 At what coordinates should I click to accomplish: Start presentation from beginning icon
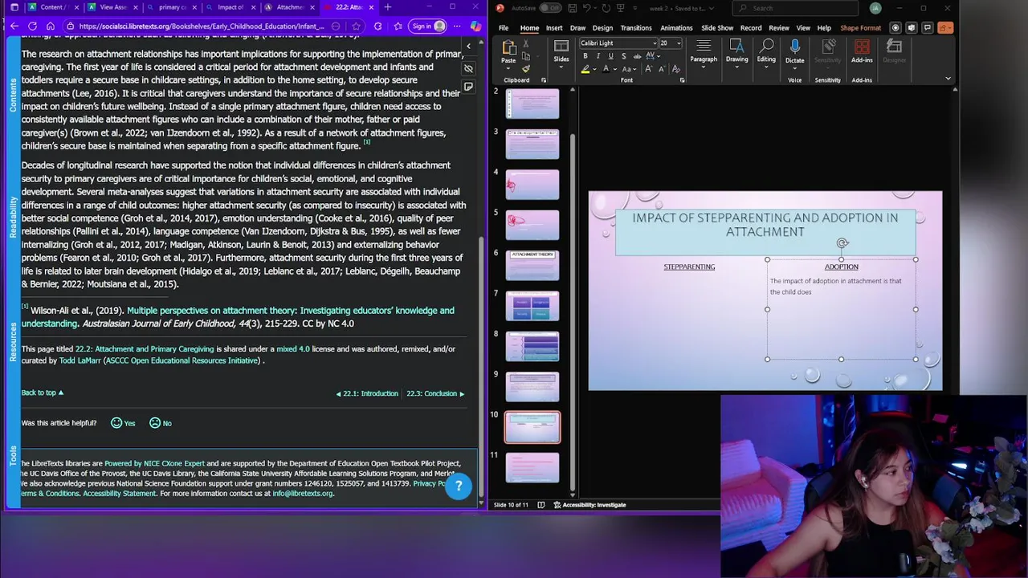(620, 8)
